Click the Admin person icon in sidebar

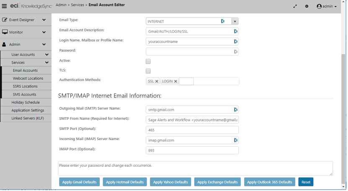point(4,45)
